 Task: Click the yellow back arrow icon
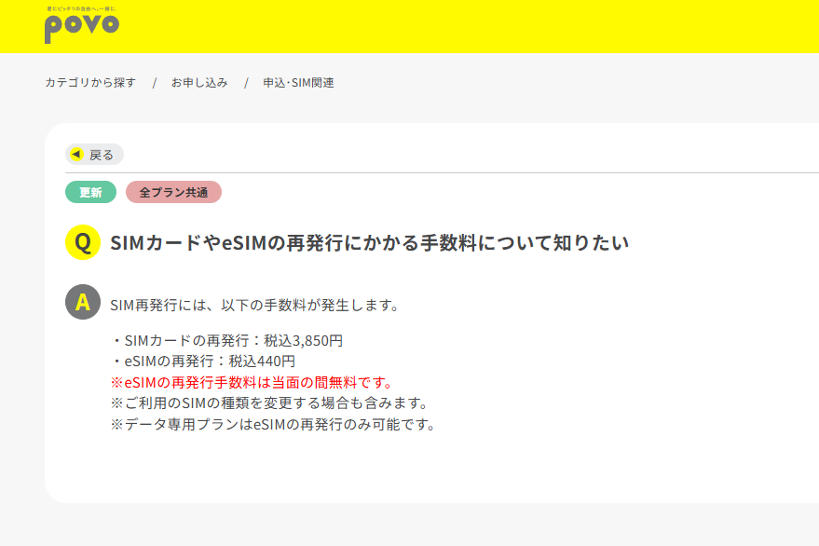76,154
